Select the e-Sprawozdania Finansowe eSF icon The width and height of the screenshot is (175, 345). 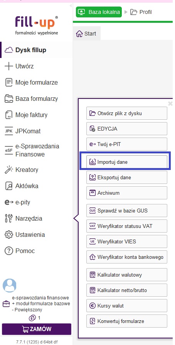(9, 150)
